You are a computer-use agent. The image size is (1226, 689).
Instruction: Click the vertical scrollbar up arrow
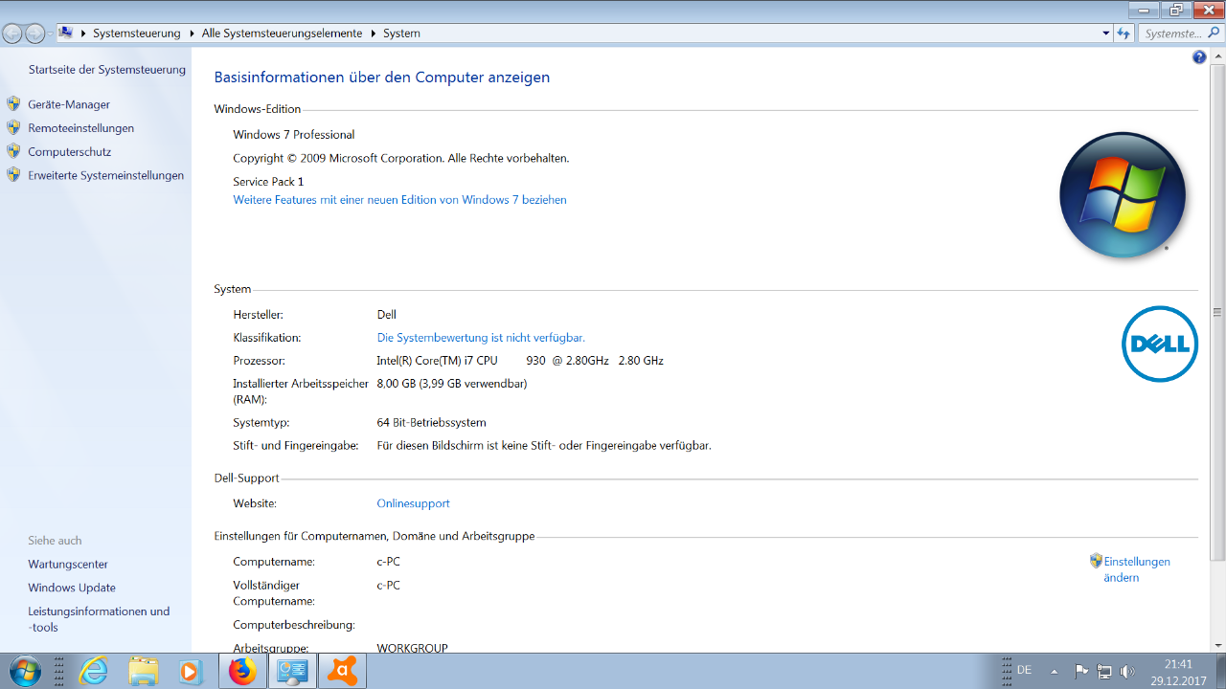1217,57
